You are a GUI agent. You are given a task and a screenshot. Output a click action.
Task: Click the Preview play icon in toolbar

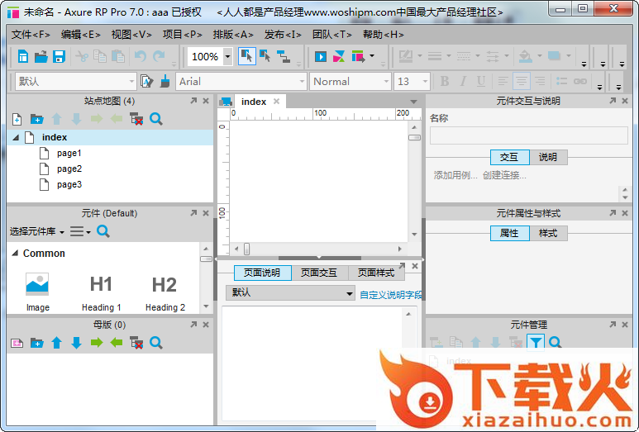(321, 57)
